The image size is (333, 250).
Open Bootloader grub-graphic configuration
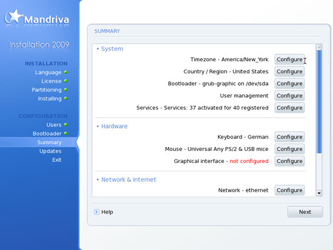(x=289, y=84)
